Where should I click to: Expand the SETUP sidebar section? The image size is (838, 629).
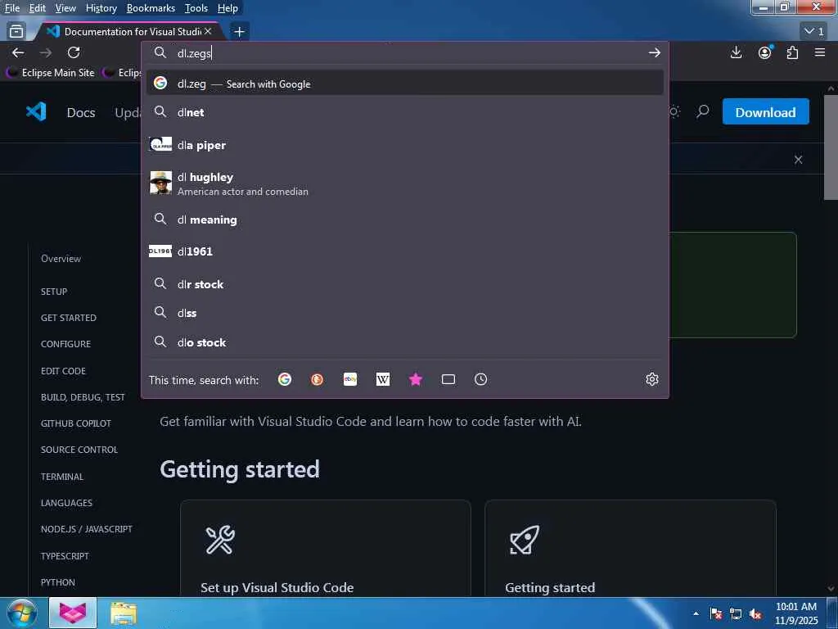coord(54,292)
